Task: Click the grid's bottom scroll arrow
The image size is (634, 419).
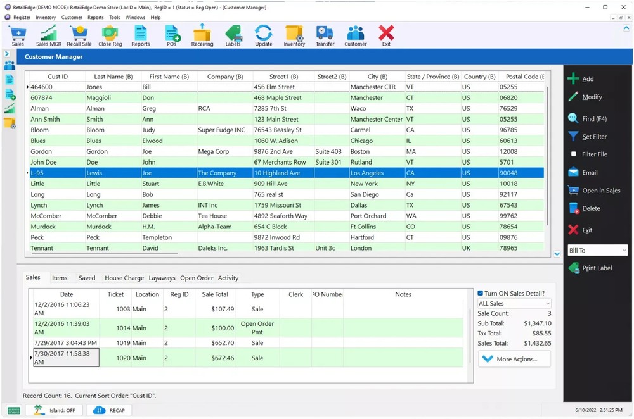Action: (x=556, y=254)
